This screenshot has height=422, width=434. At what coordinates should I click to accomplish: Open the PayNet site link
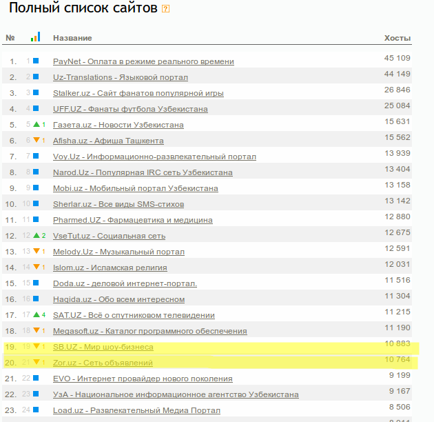click(x=143, y=61)
